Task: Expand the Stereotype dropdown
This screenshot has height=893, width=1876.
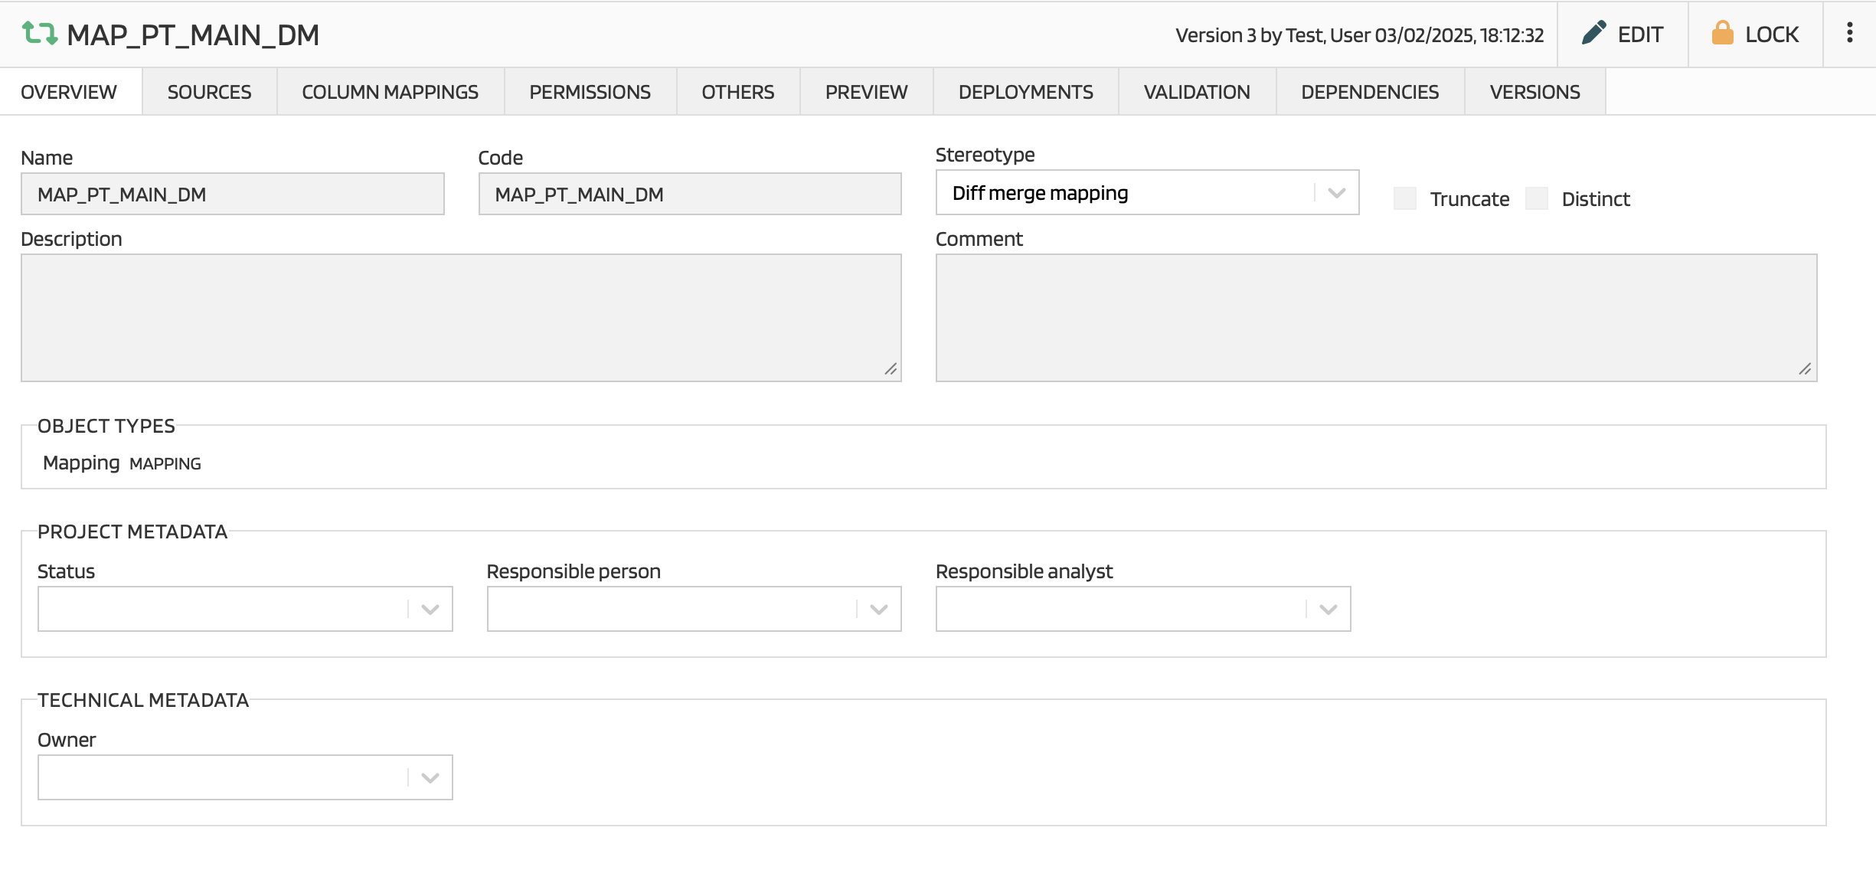Action: click(1336, 193)
